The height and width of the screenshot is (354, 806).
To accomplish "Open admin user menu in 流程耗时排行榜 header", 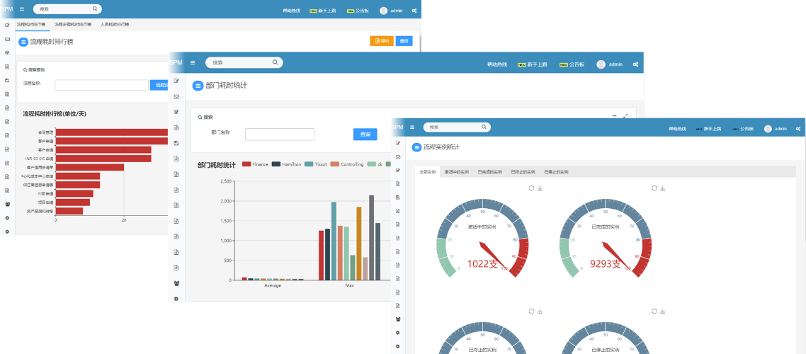I will coord(391,11).
